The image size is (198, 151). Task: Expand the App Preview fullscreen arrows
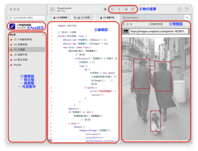pos(187,18)
